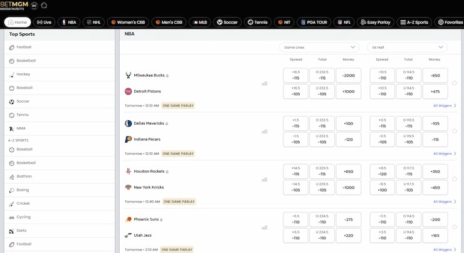The width and height of the screenshot is (464, 253).
Task: Bet Phoenix Suns moneyline -275
Action: pos(348,220)
